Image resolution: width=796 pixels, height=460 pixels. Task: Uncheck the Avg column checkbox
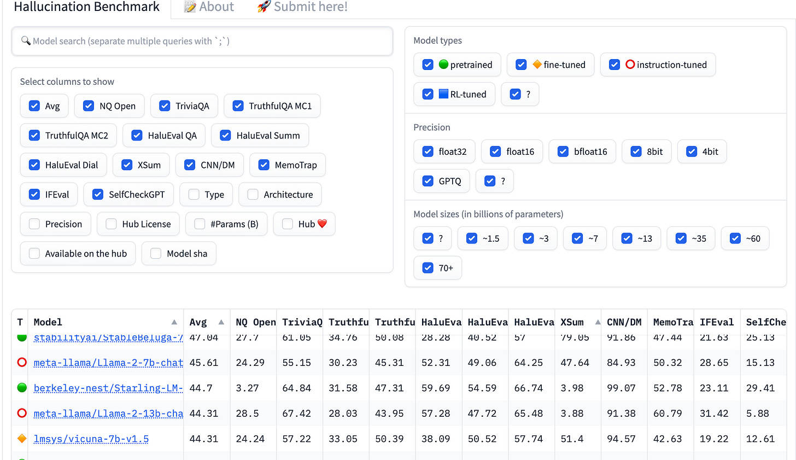[x=34, y=106]
